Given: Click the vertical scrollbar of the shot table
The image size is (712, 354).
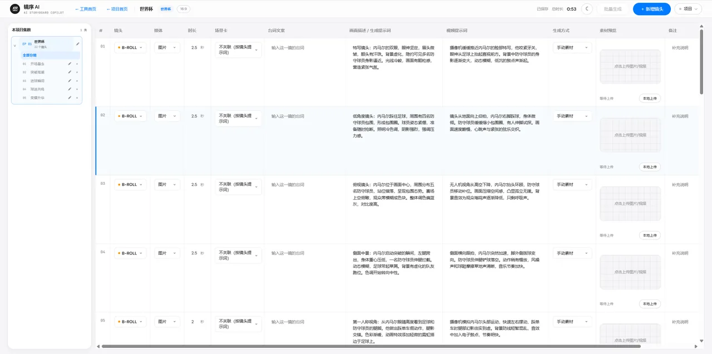Looking at the screenshot, I should click(701, 62).
